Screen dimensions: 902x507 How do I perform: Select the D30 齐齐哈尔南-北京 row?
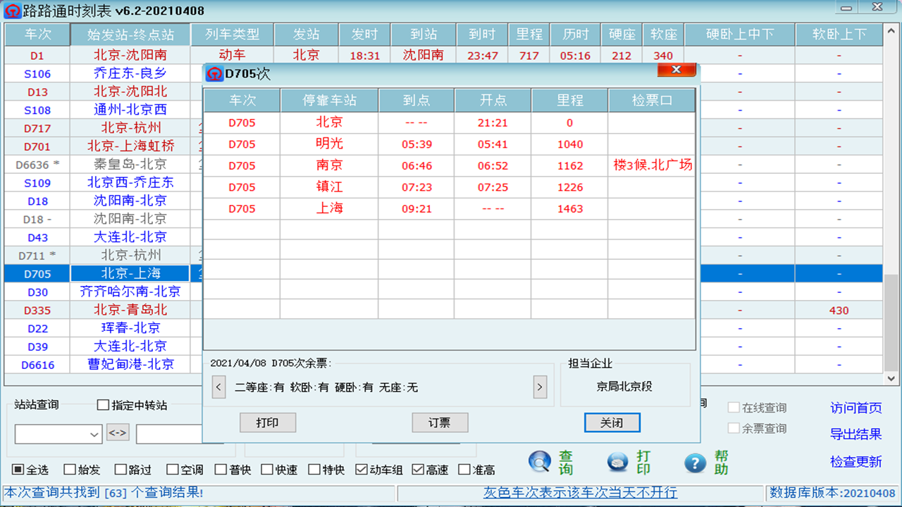(x=130, y=291)
